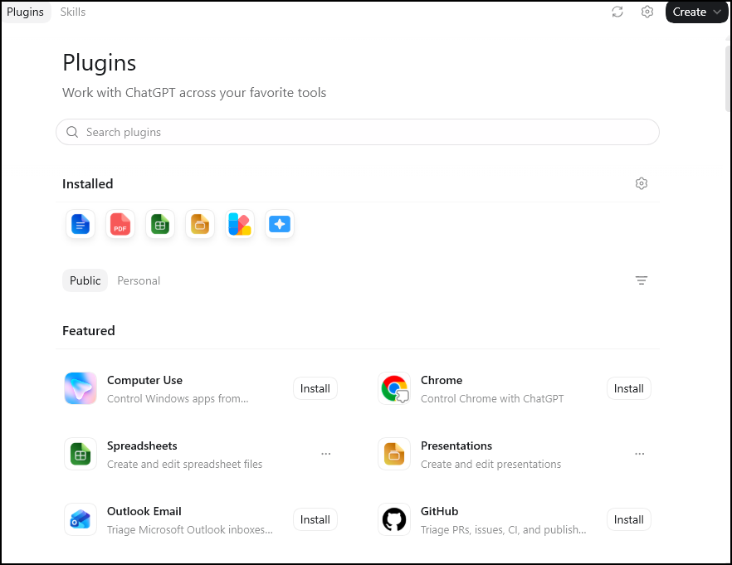Click the magnifier icon in search bar
This screenshot has width=732, height=565.
point(72,132)
